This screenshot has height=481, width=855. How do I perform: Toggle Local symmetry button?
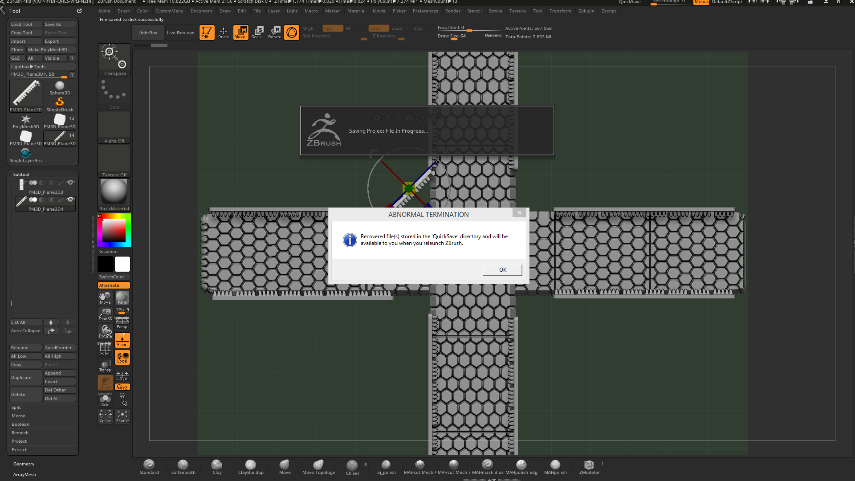[122, 357]
